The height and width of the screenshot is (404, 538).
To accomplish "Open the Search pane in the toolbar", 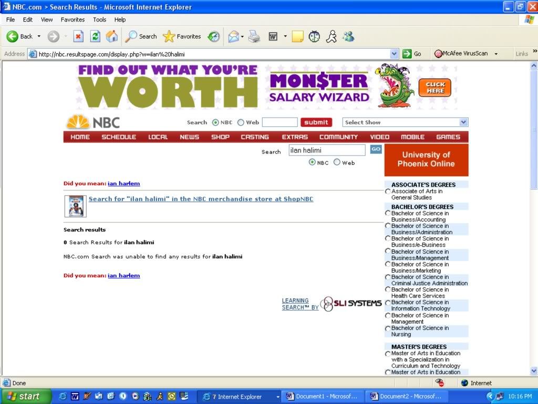I will 141,36.
